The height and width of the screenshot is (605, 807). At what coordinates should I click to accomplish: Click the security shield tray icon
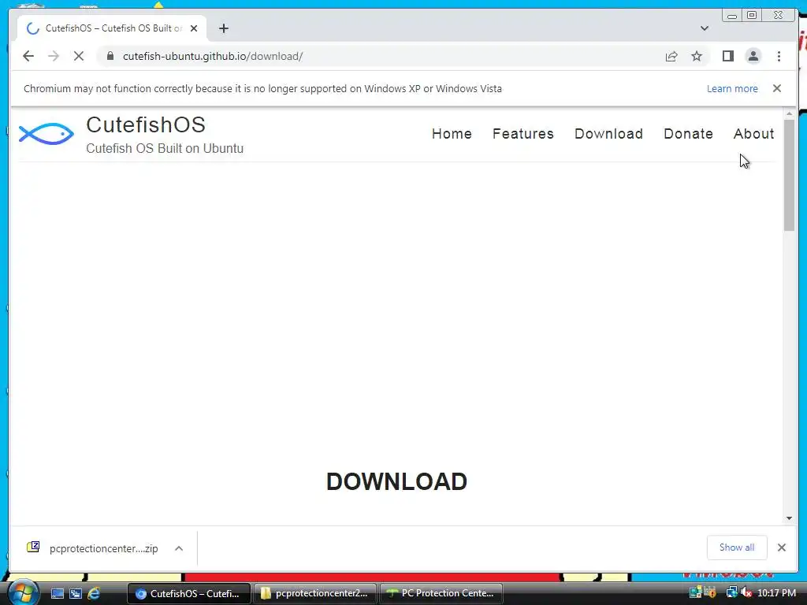click(710, 592)
